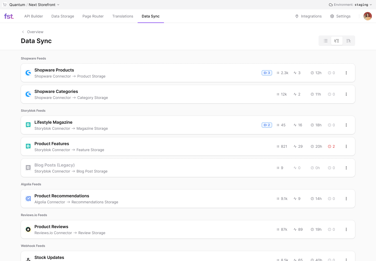This screenshot has width=376, height=261.
Task: Open the Environment staging dropdown
Action: 350,5
